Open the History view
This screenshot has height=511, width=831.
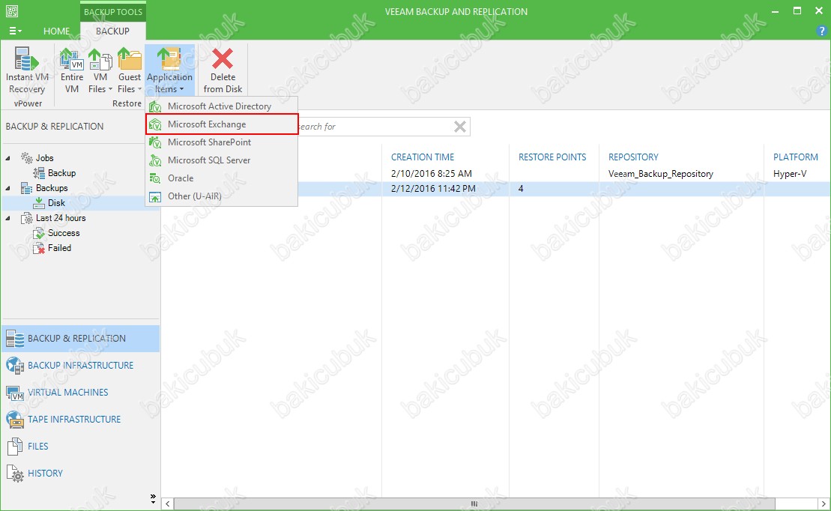tap(81, 474)
